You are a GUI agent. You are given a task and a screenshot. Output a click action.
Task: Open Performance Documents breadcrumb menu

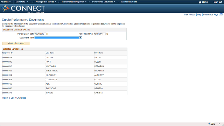(x=104, y=2)
